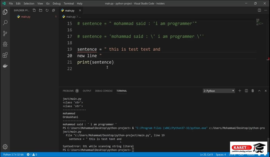Click line number 19 in the gutter
The width and height of the screenshot is (270, 157).
(x=70, y=49)
